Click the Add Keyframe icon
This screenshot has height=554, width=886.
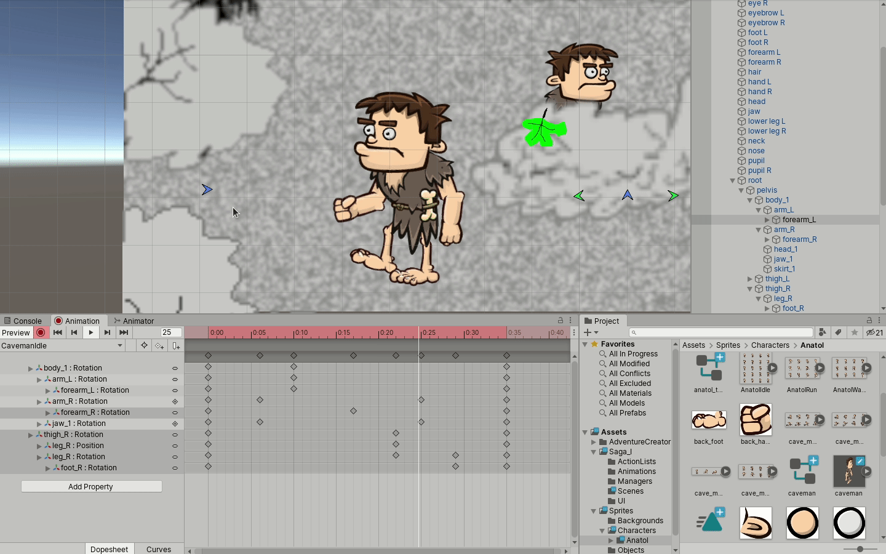tap(159, 346)
